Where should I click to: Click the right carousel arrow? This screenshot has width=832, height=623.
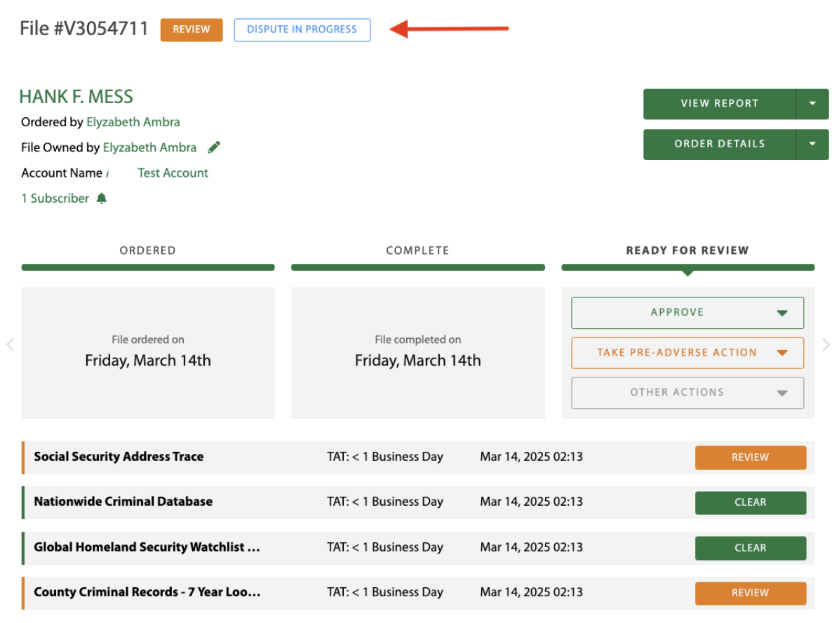click(x=826, y=344)
